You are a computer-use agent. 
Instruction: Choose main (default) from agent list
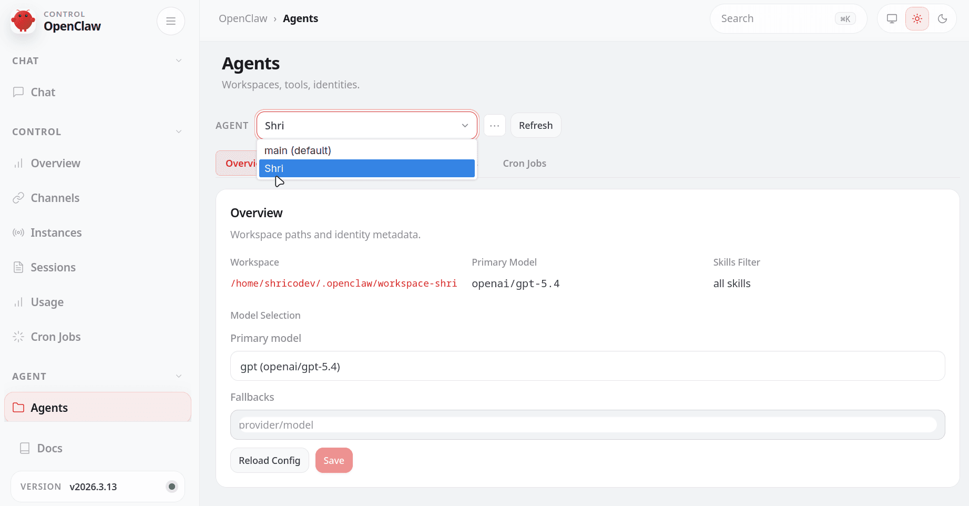click(367, 150)
